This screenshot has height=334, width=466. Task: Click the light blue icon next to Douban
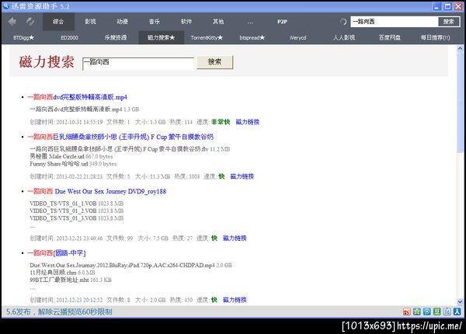pyautogui.click(x=447, y=311)
